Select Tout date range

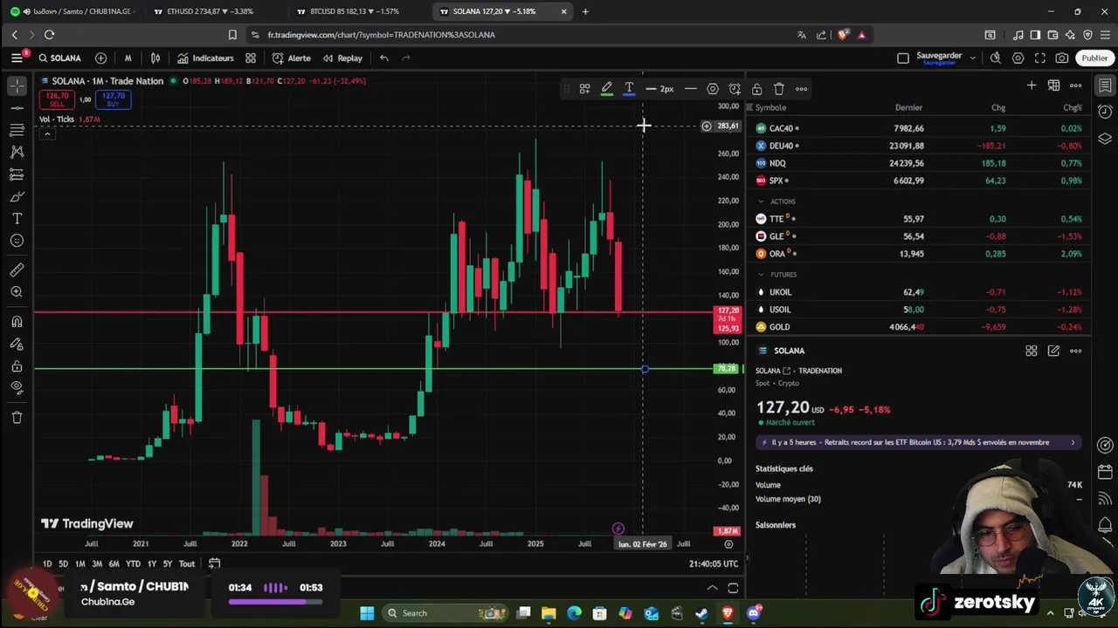186,563
